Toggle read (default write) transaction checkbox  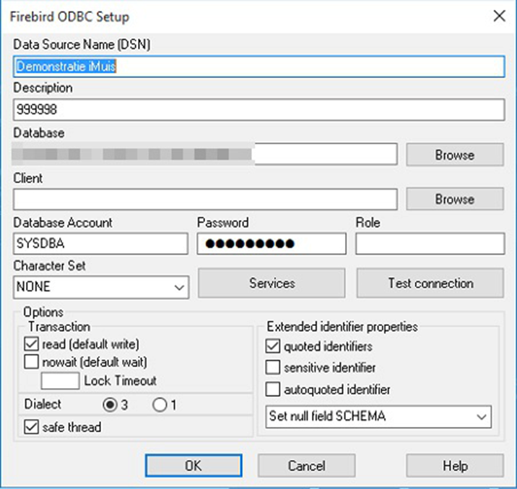[31, 344]
